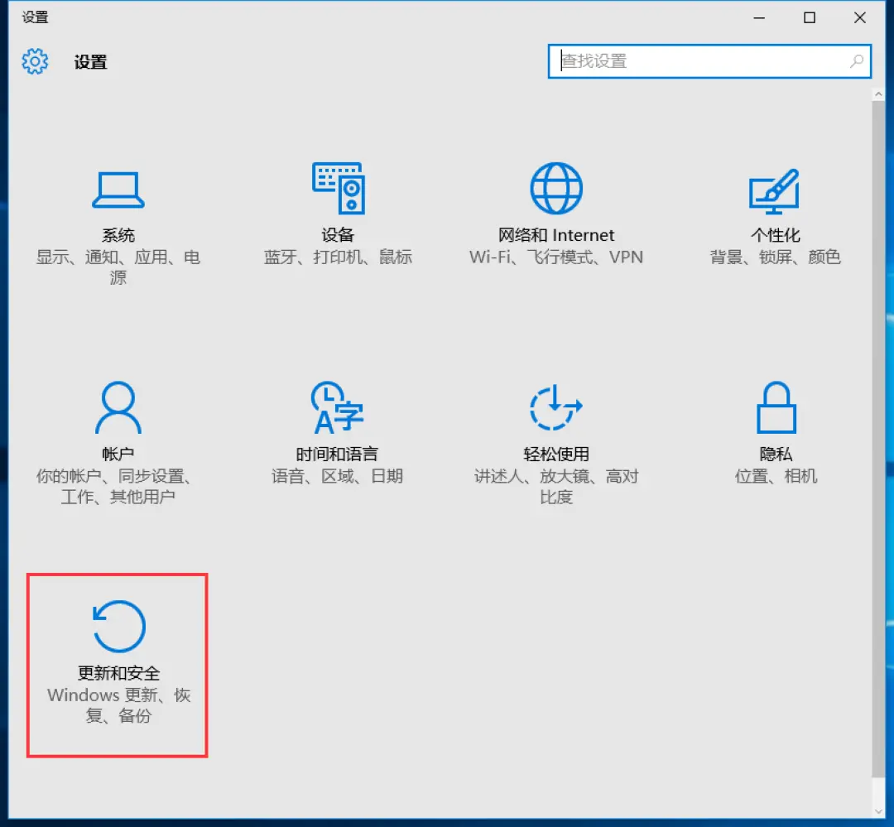Open the highlighted 更新和安全 category

click(x=117, y=662)
